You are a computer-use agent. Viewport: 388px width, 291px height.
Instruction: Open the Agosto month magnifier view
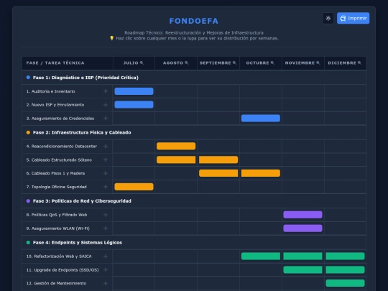(x=187, y=63)
